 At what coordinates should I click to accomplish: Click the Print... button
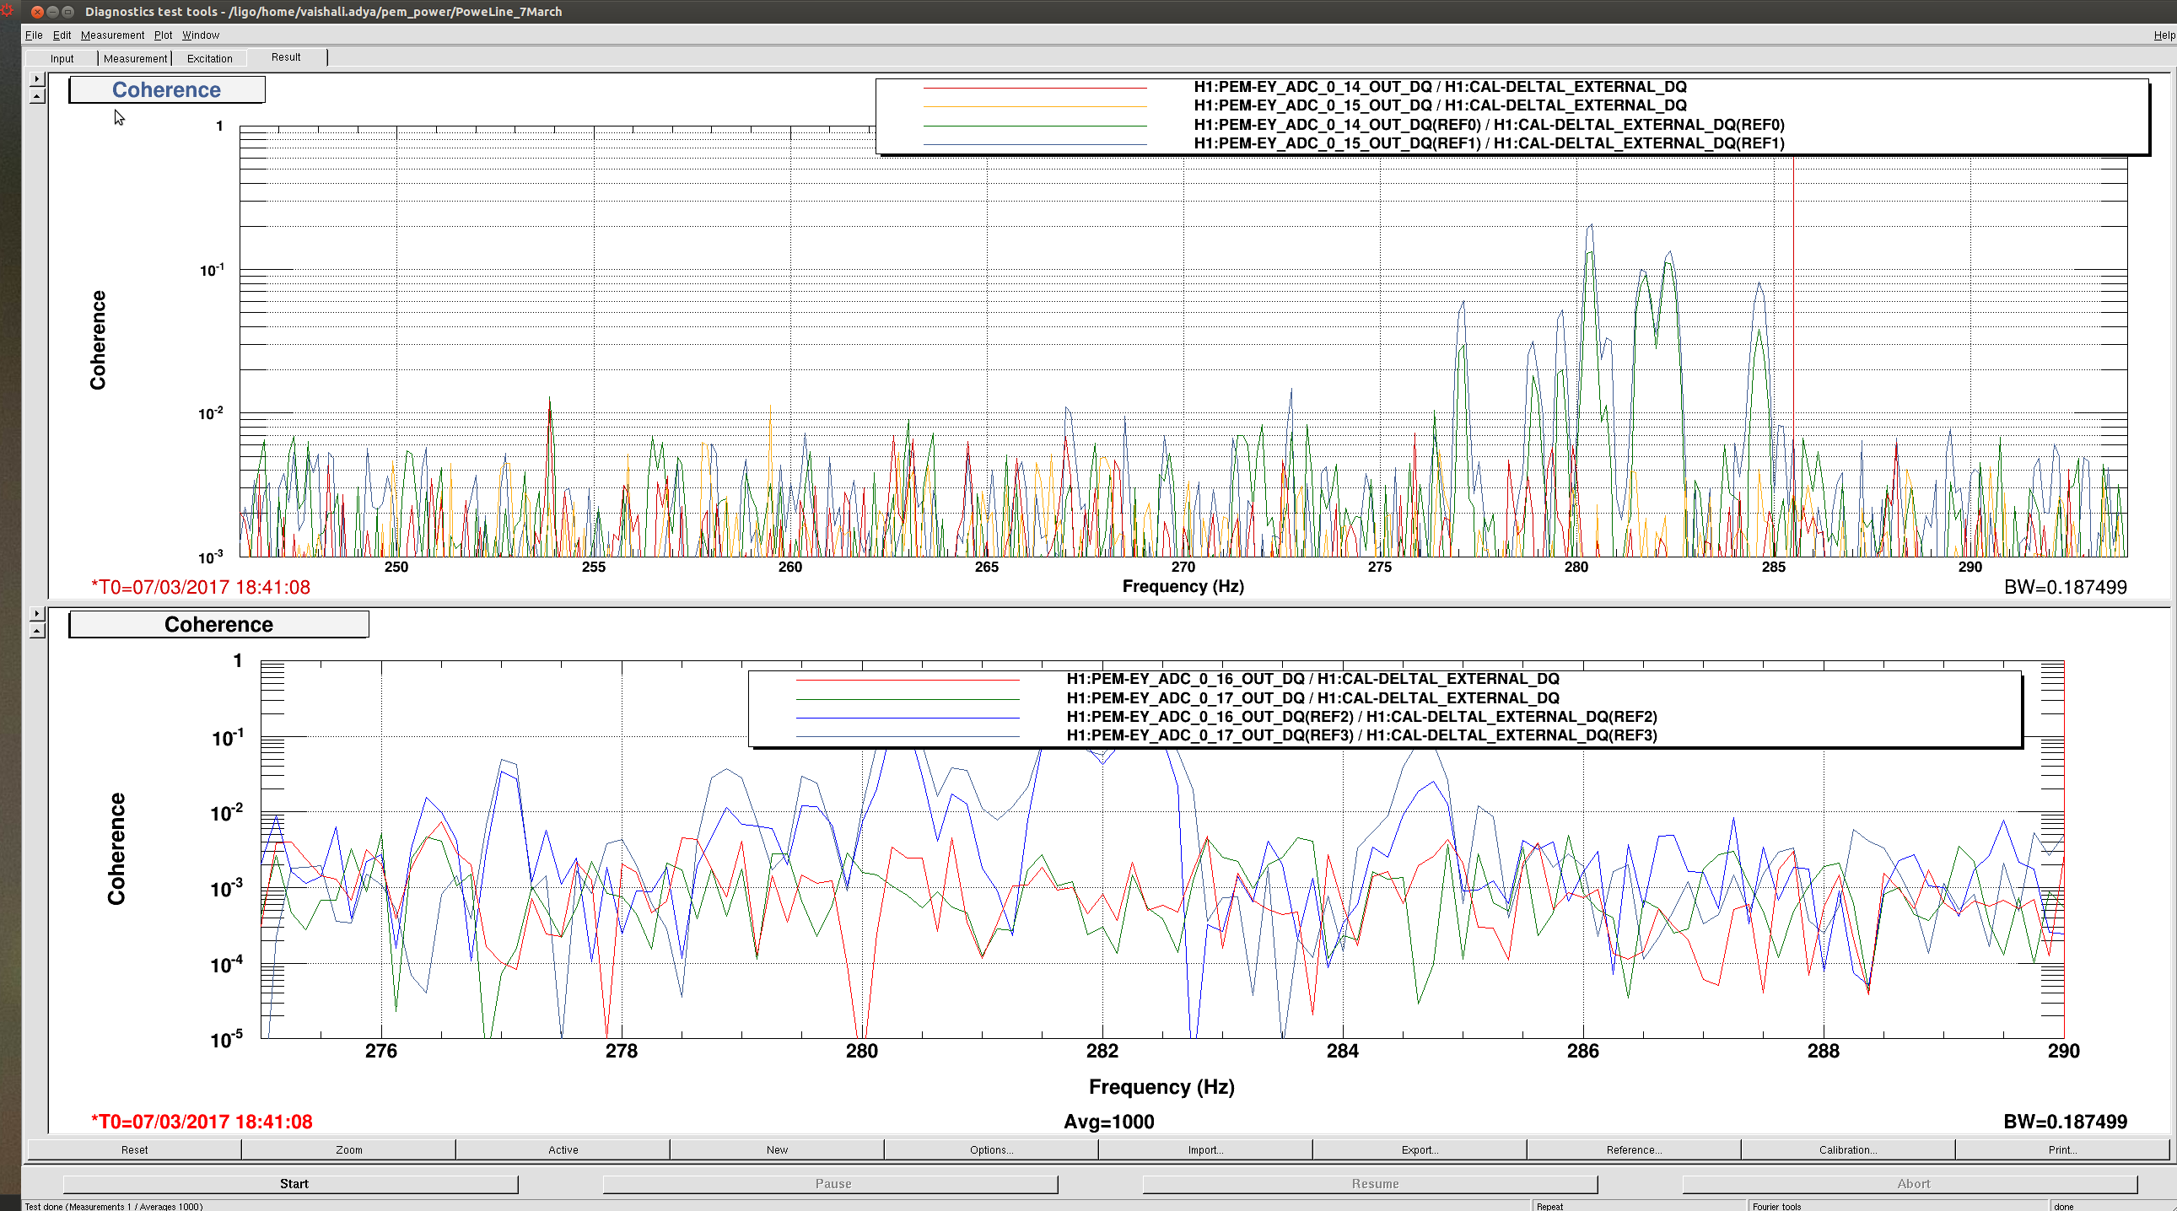[x=2062, y=1149]
